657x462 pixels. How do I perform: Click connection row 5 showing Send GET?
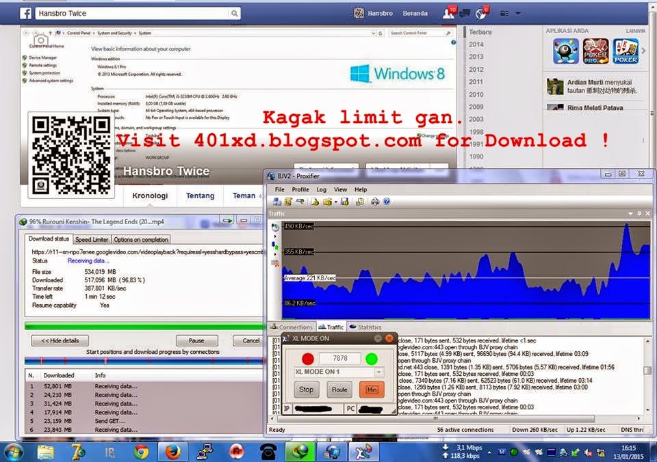[x=144, y=421]
